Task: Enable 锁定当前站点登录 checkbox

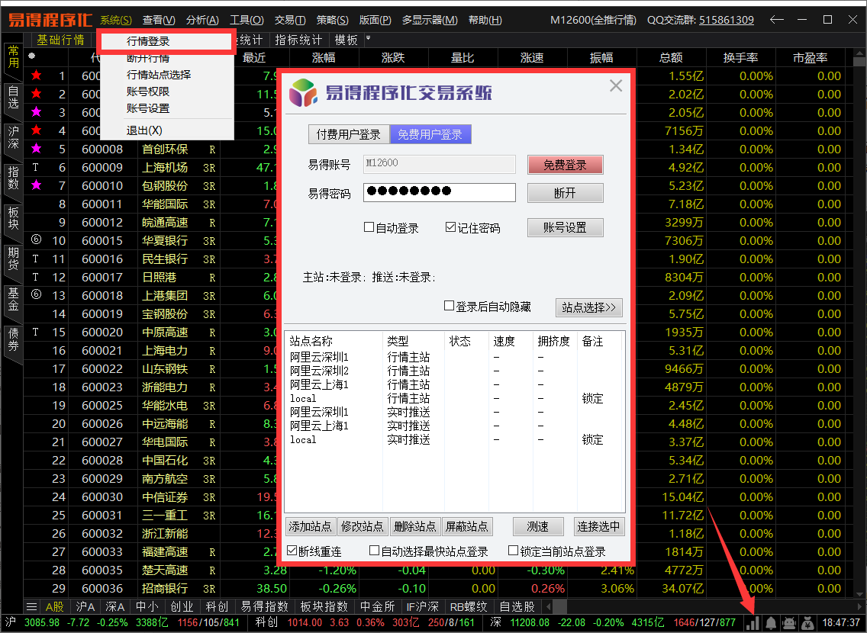Action: (x=513, y=550)
